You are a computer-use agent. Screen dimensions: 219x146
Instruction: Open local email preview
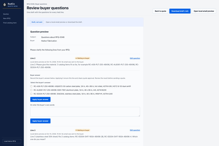coord(204,11)
